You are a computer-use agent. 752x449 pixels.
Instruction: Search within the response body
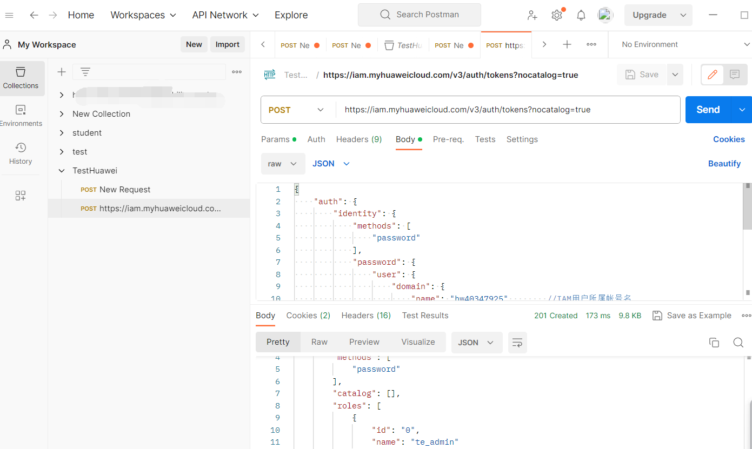[x=738, y=343]
